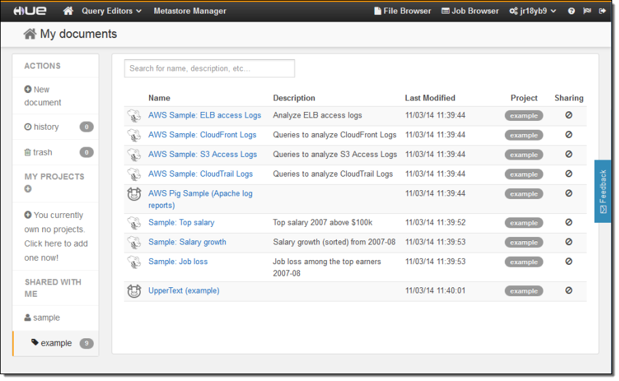Open the New document action menu
Image resolution: width=619 pixels, height=381 pixels.
[x=42, y=96]
